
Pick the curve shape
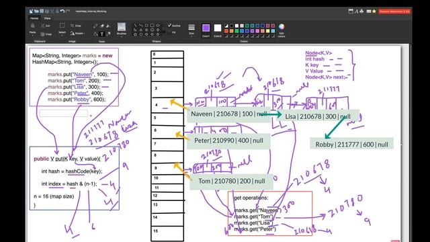(x=141, y=26)
